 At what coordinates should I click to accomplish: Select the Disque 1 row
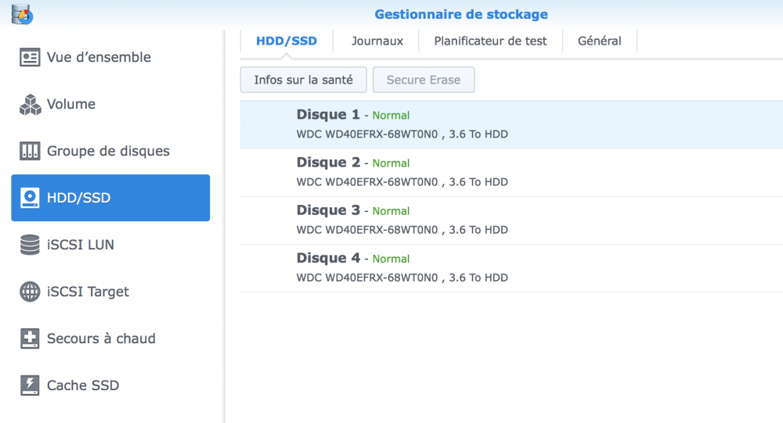coord(511,124)
